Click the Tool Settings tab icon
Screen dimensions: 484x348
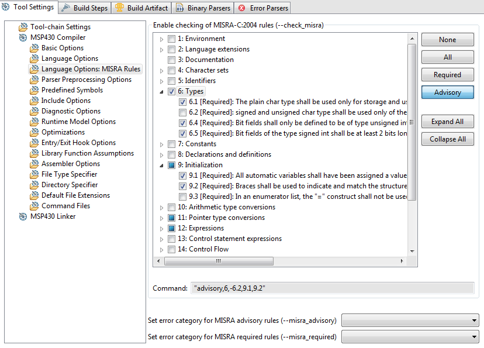6,7
